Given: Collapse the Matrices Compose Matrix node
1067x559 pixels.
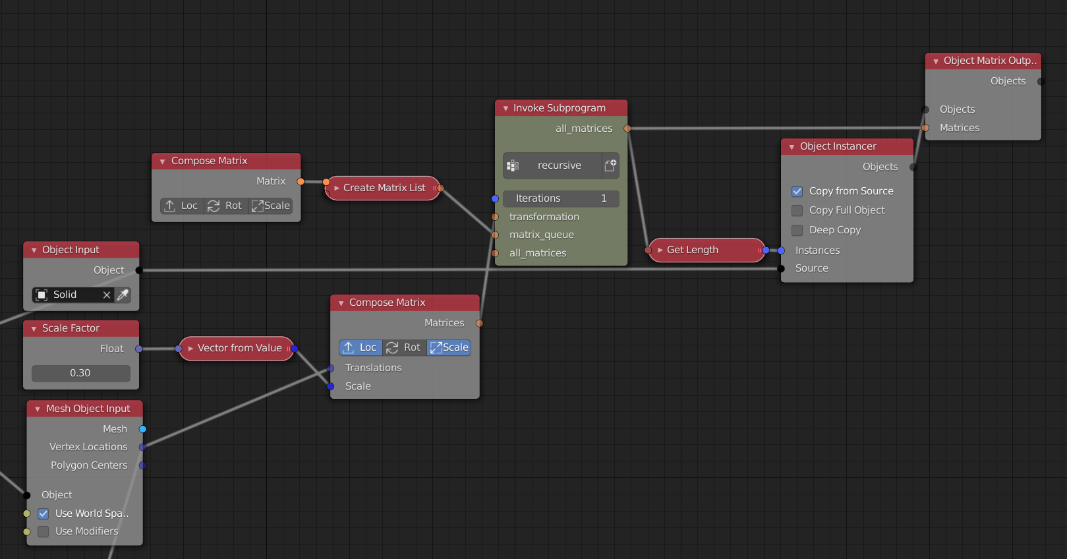Looking at the screenshot, I should 341,303.
